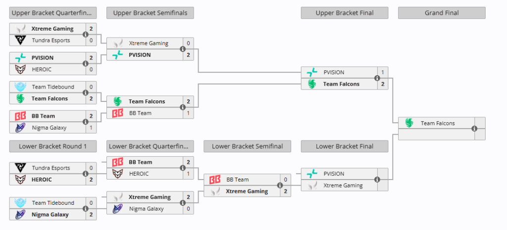The height and width of the screenshot is (230, 507).
Task: Expand Upper Bracket Semifinal Team Falcons vs BB Team info
Action: click(183, 107)
